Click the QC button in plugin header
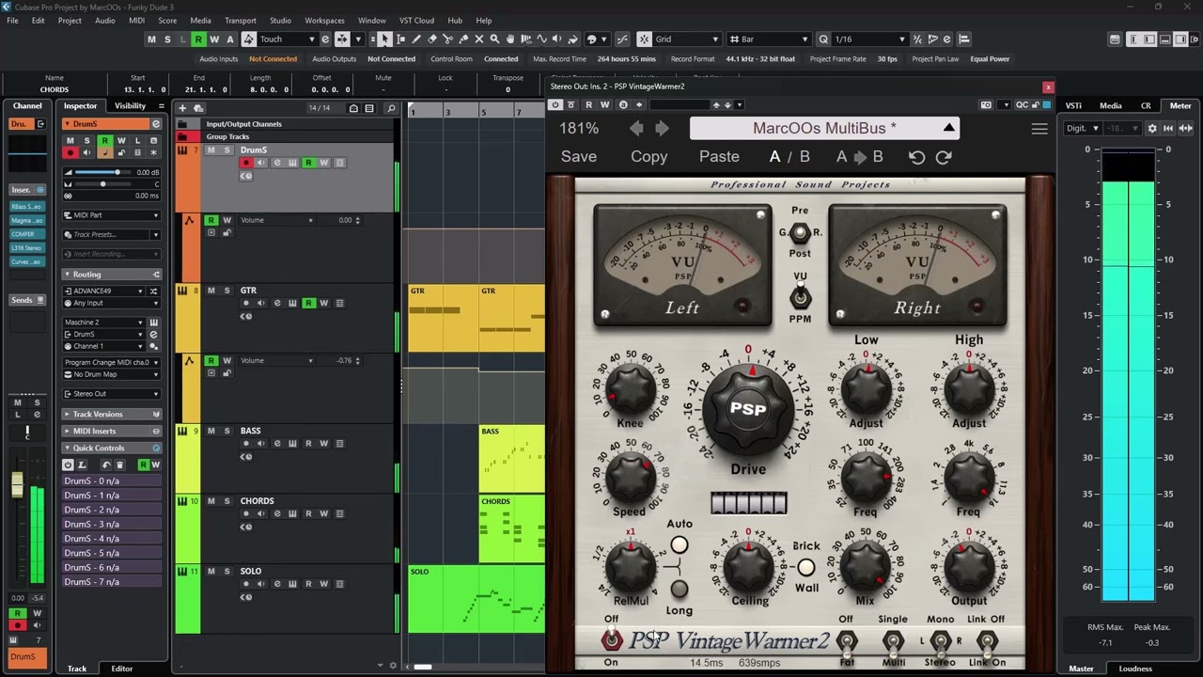The height and width of the screenshot is (677, 1203). pos(1023,104)
